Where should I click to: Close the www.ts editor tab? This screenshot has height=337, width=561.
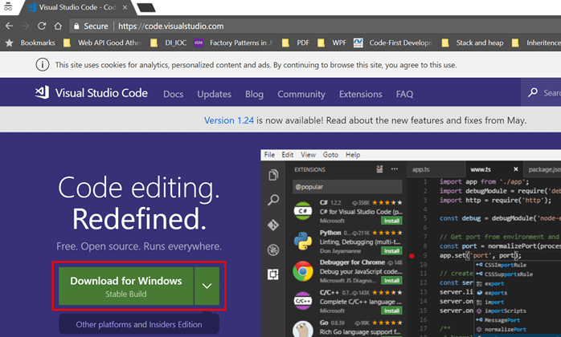point(515,169)
